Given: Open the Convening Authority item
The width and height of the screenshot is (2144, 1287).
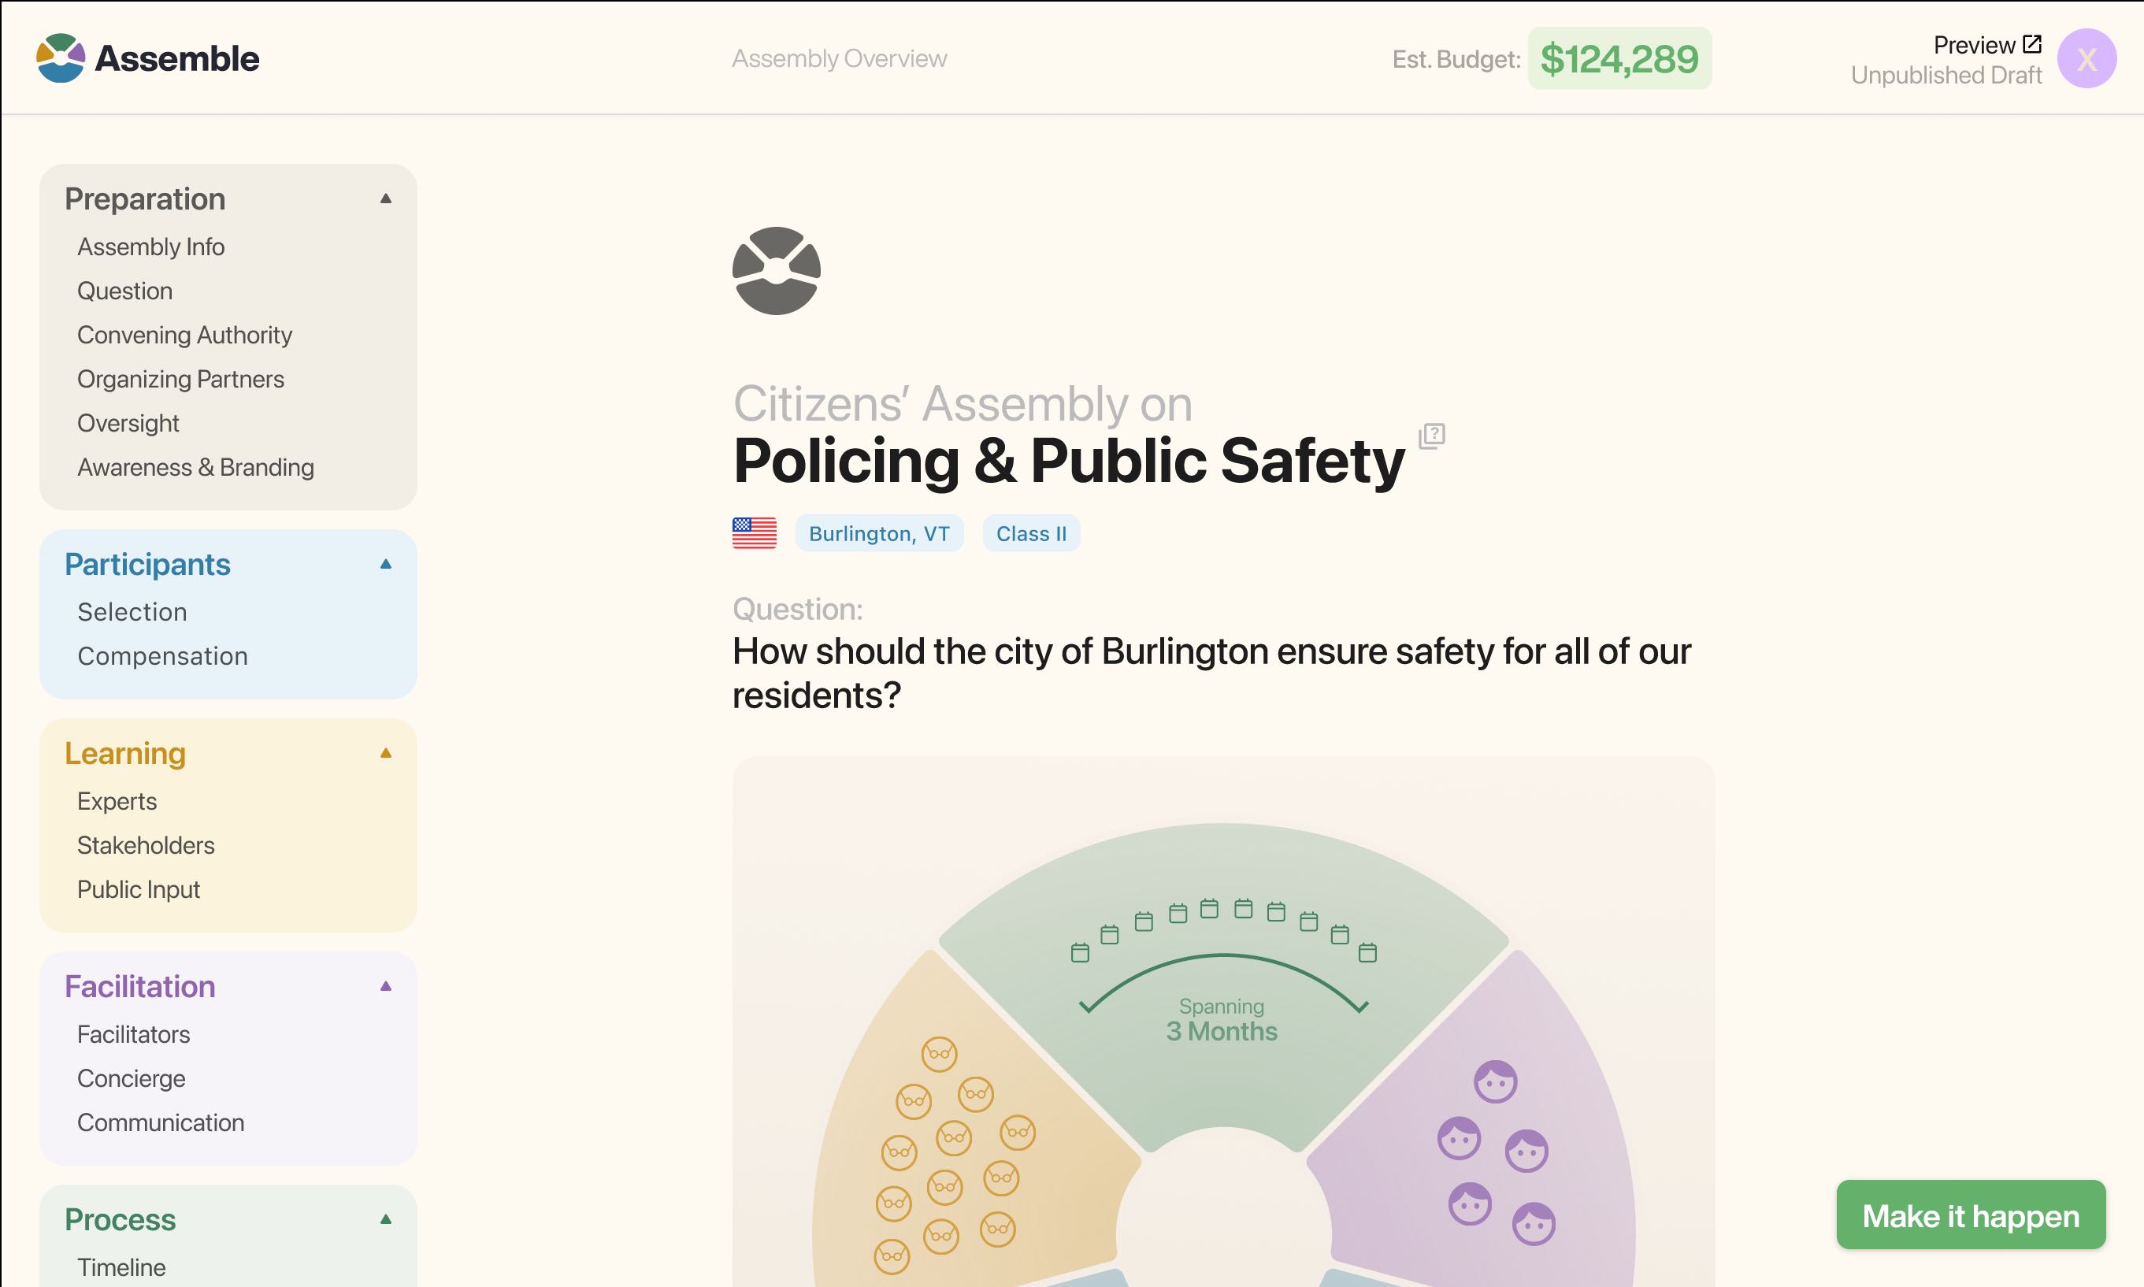Looking at the screenshot, I should tap(185, 335).
